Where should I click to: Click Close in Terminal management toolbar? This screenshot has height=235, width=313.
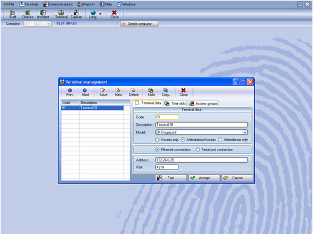[183, 92]
